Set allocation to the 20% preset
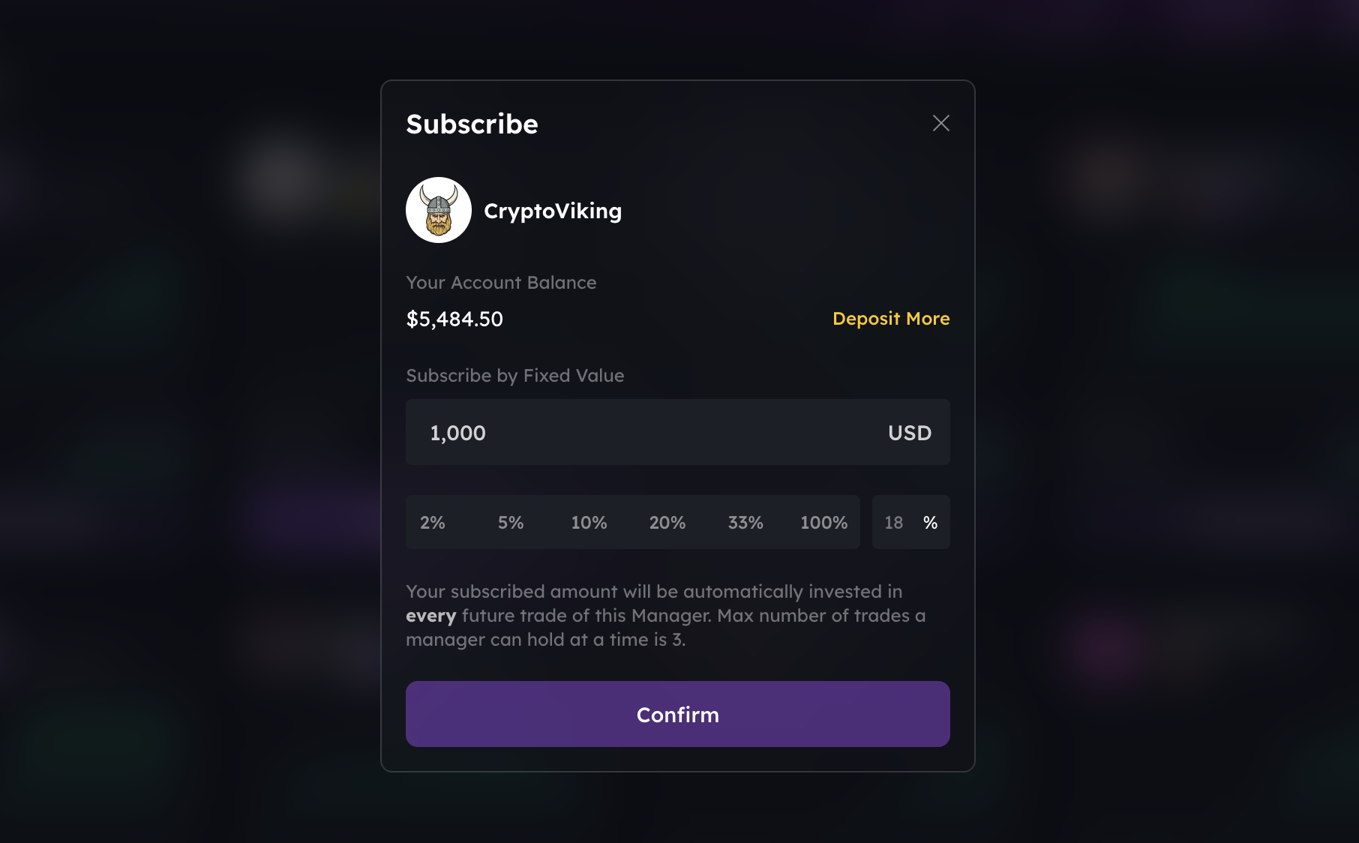The image size is (1359, 843). click(x=667, y=523)
